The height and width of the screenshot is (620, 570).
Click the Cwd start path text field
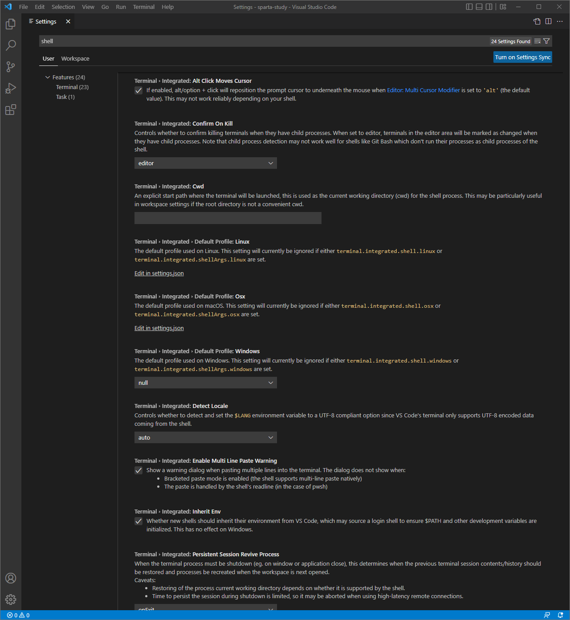(228, 218)
